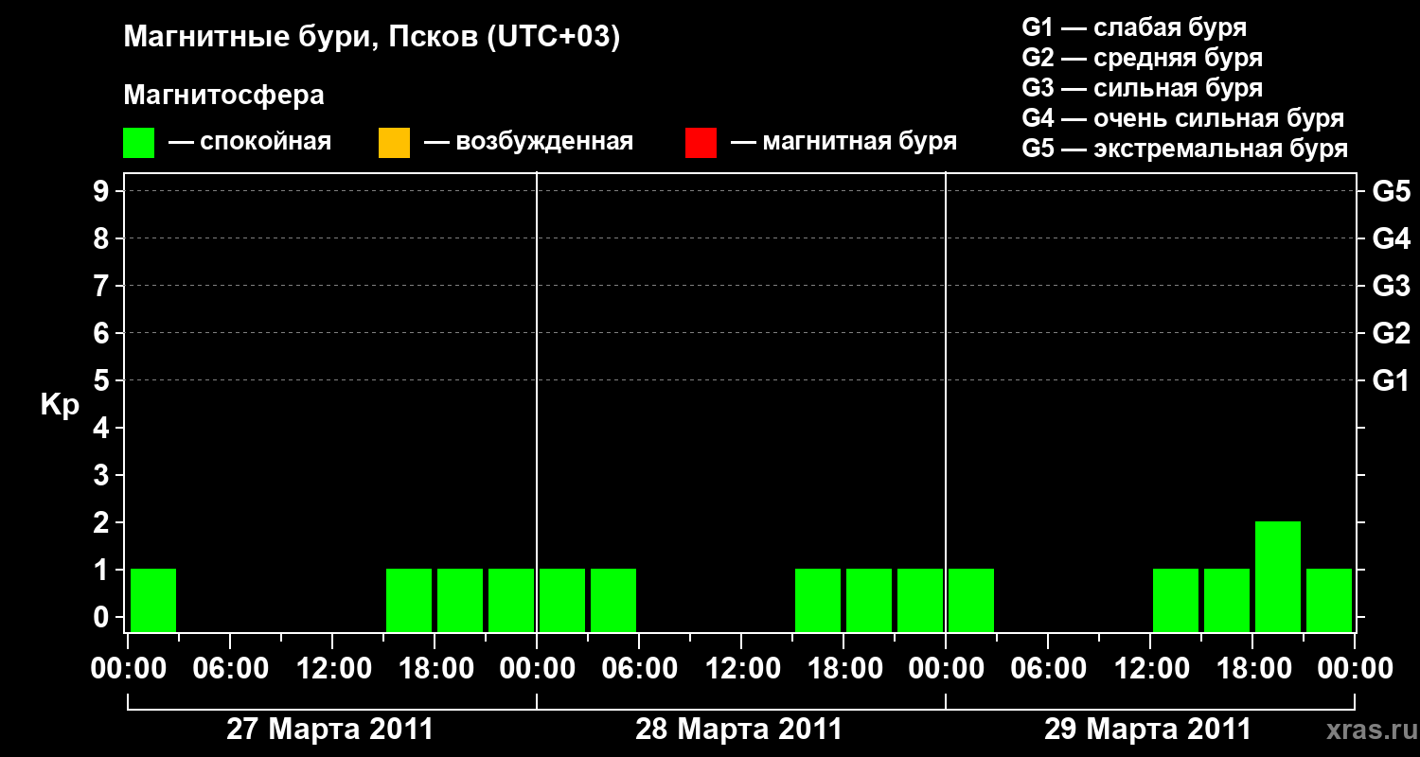Image resolution: width=1420 pixels, height=757 pixels.
Task: Click the 28 March 03:00–06:00 green bar
Action: click(613, 600)
